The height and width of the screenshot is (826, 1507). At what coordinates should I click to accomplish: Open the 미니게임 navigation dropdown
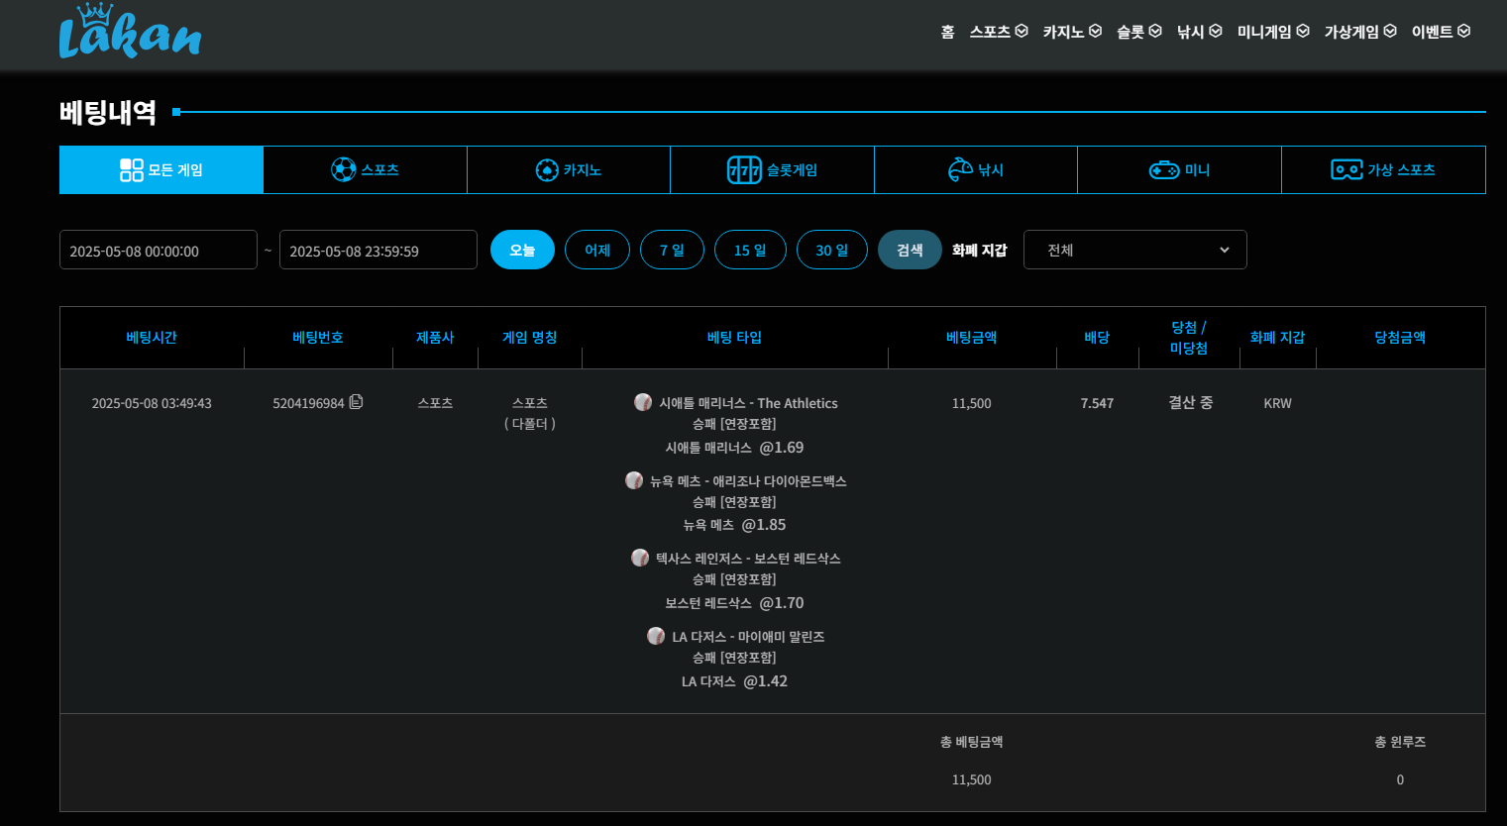[x=1273, y=32]
